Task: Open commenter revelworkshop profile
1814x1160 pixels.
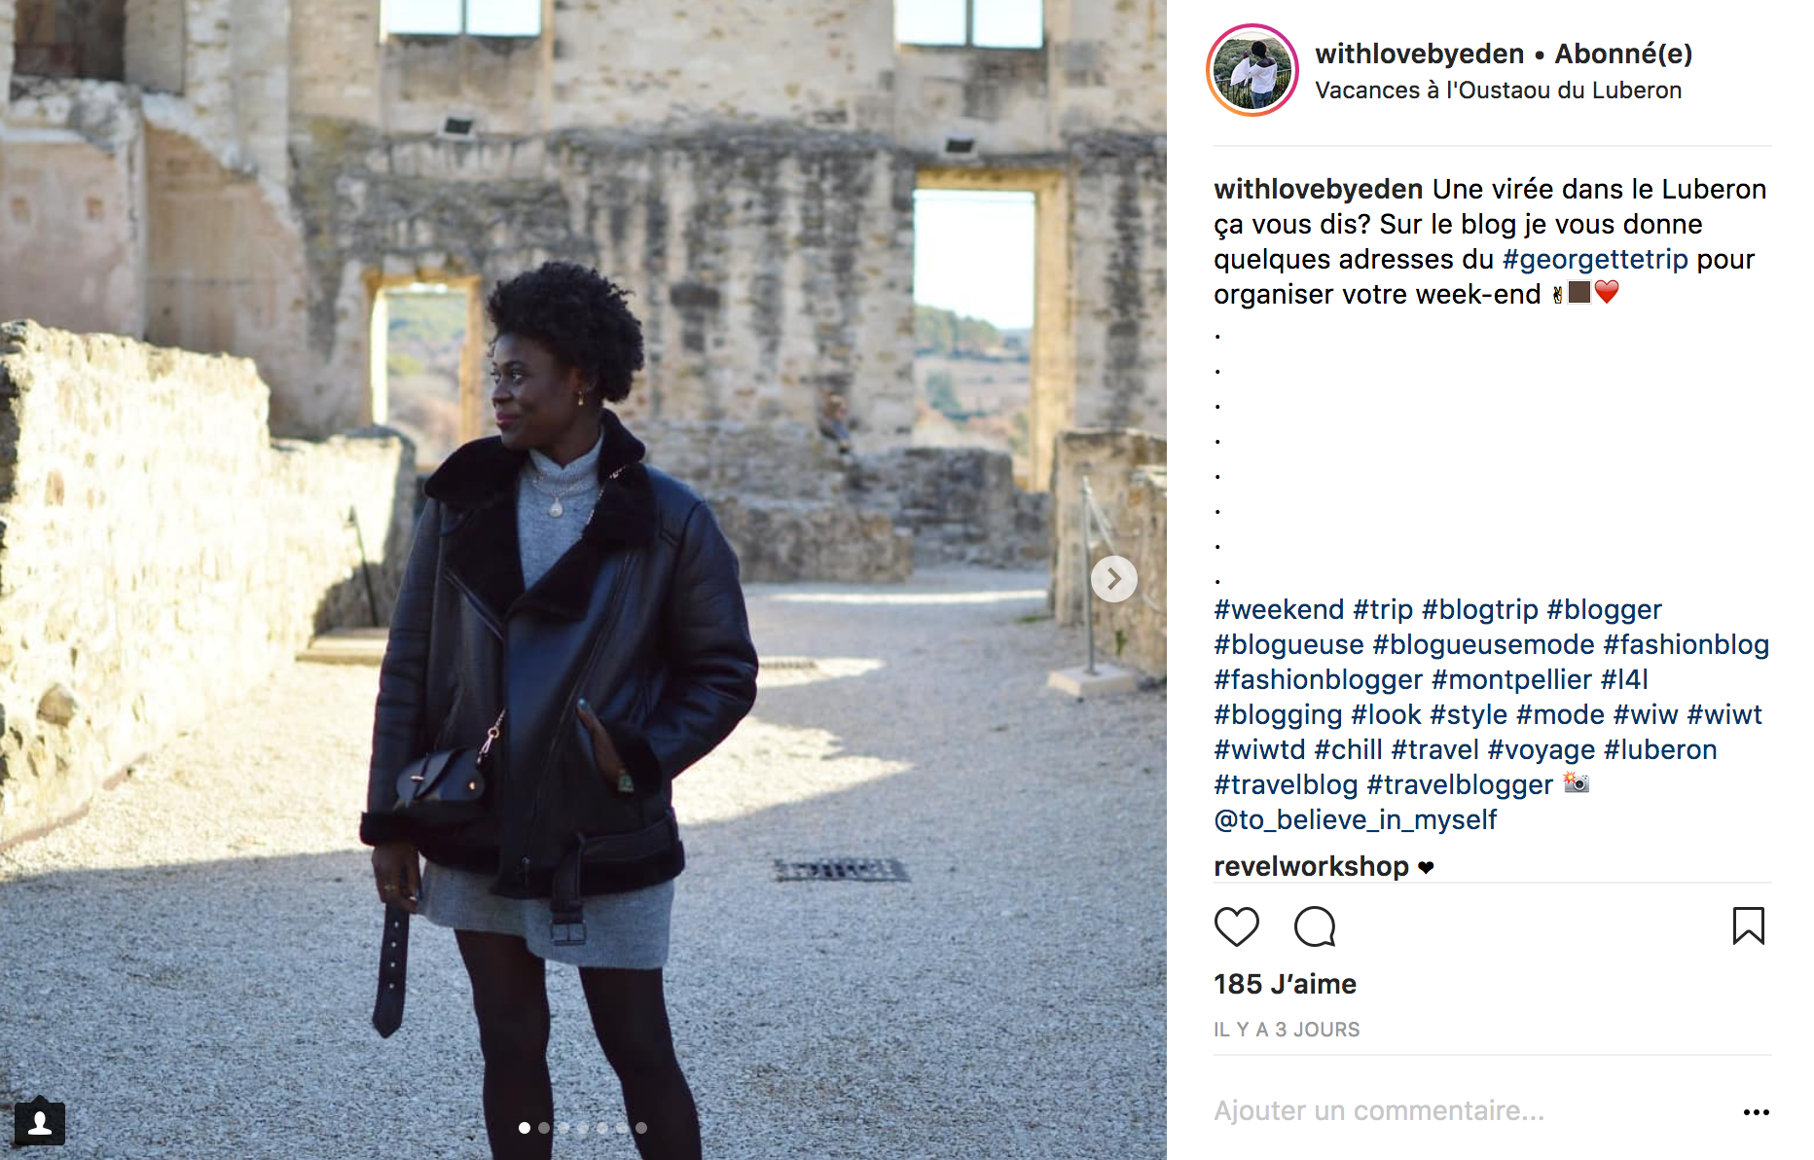Action: coord(1311,866)
